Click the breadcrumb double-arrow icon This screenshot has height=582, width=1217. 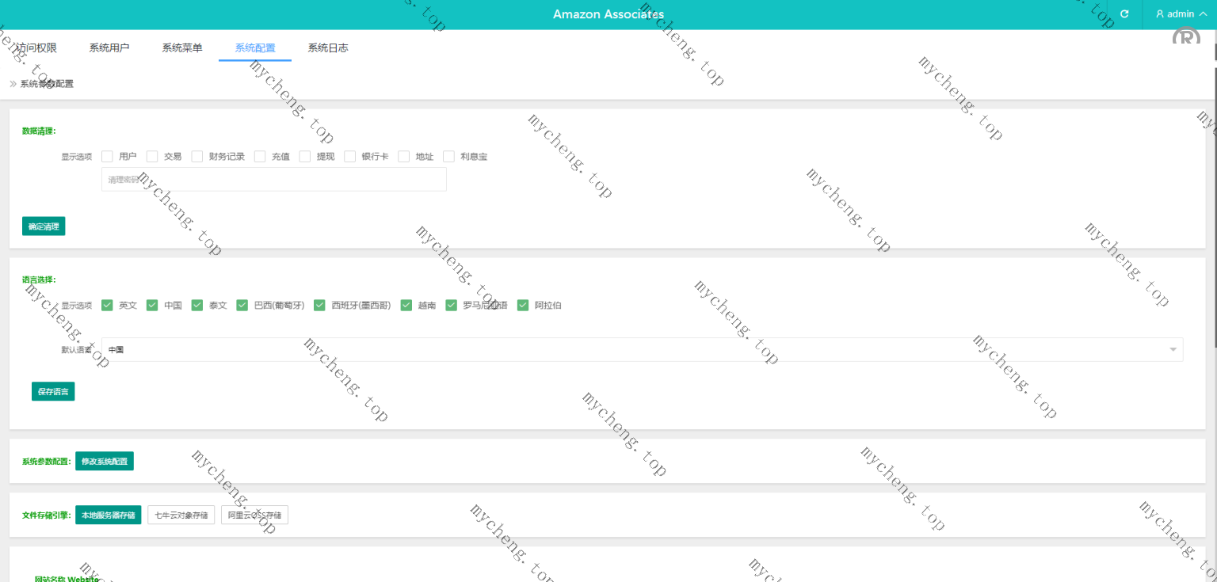(13, 84)
